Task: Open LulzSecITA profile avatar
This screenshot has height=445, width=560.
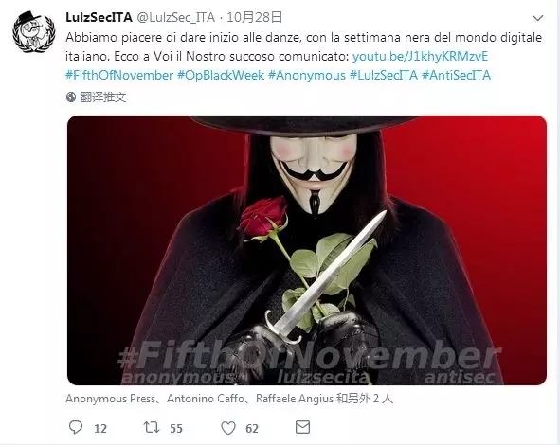Action: pyautogui.click(x=33, y=32)
